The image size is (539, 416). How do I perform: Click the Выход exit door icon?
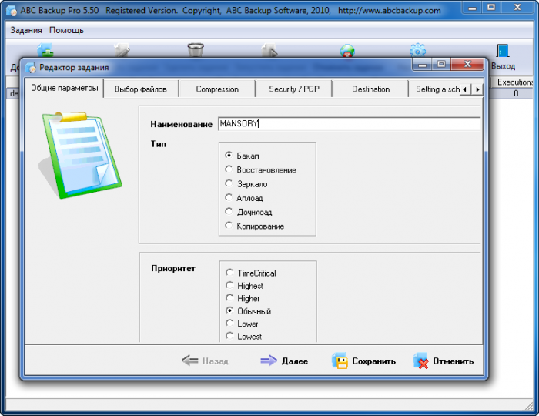click(x=503, y=52)
